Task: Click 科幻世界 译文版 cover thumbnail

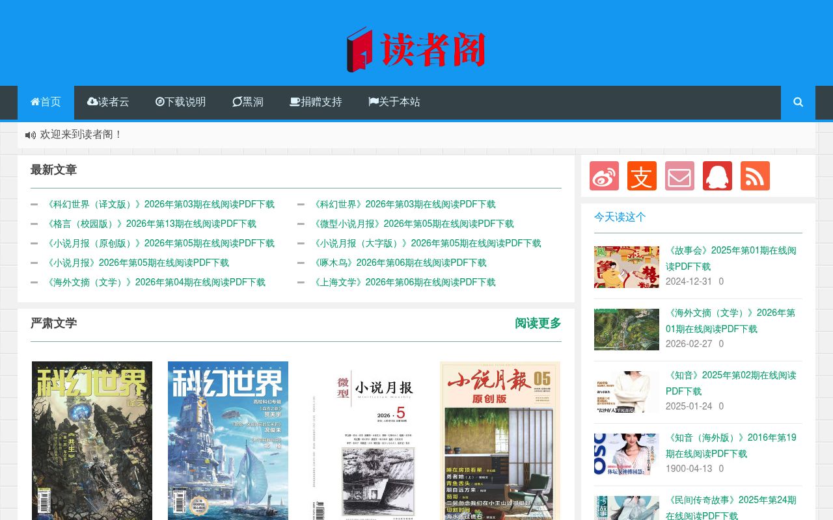Action: click(92, 441)
